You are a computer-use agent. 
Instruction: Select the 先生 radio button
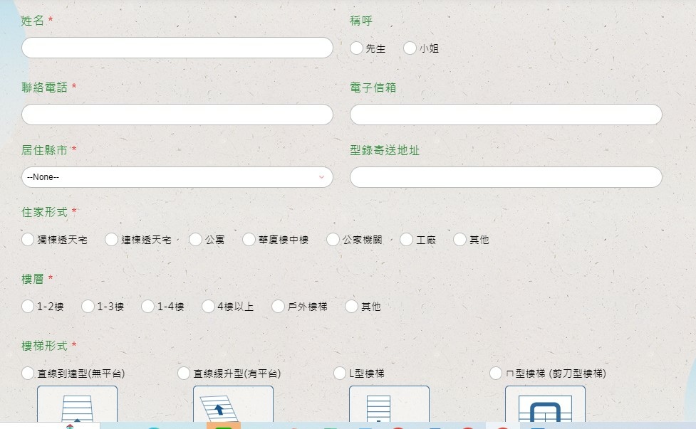(356, 48)
